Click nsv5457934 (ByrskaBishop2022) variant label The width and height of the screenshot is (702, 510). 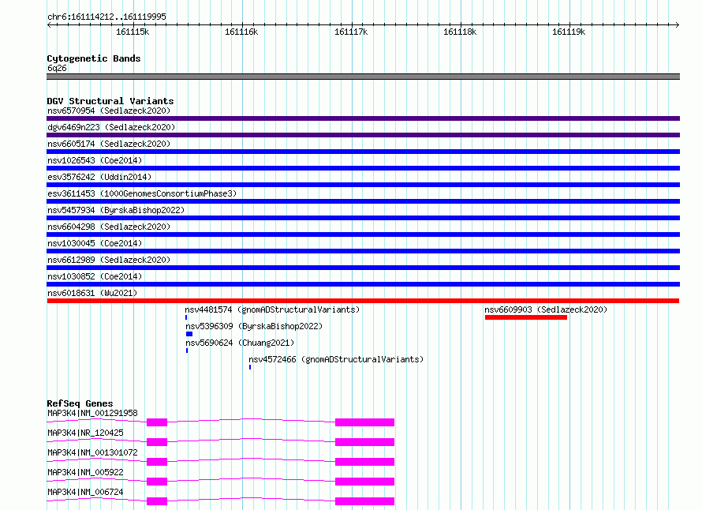(x=116, y=210)
